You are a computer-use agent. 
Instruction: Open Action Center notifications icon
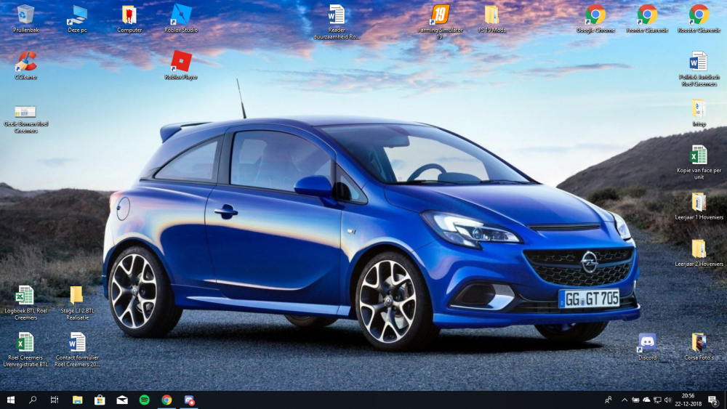coord(713,400)
